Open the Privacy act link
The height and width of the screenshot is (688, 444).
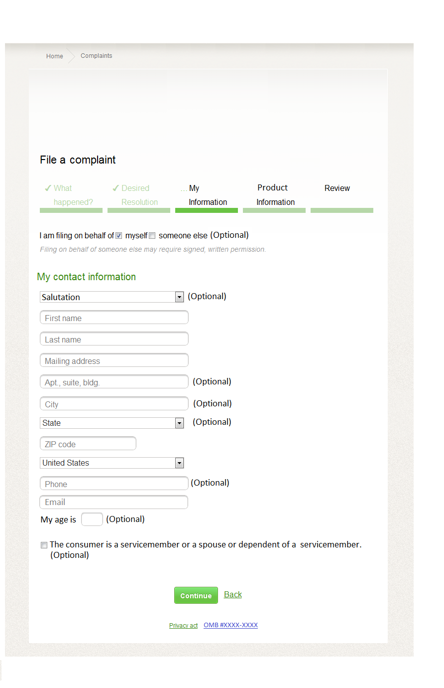point(183,626)
